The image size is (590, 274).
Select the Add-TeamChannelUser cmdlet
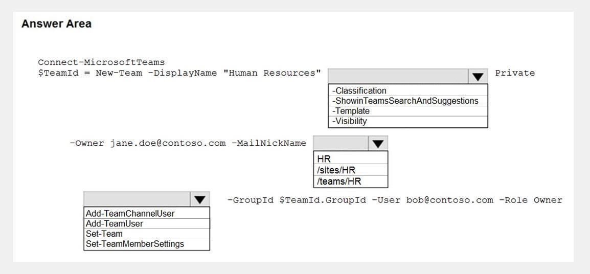[x=147, y=213]
